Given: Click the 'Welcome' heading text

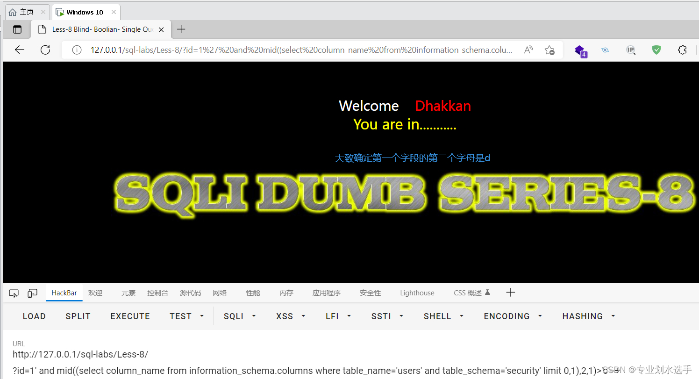Looking at the screenshot, I should (x=369, y=106).
